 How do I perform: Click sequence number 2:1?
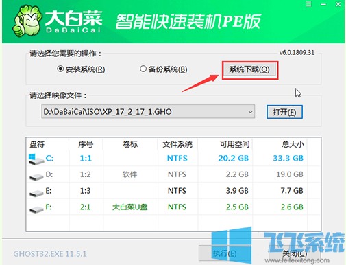(86, 207)
